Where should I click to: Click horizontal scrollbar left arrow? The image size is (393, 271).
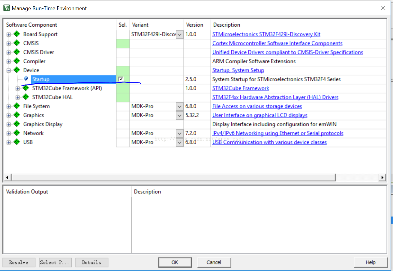pyautogui.click(x=7, y=177)
